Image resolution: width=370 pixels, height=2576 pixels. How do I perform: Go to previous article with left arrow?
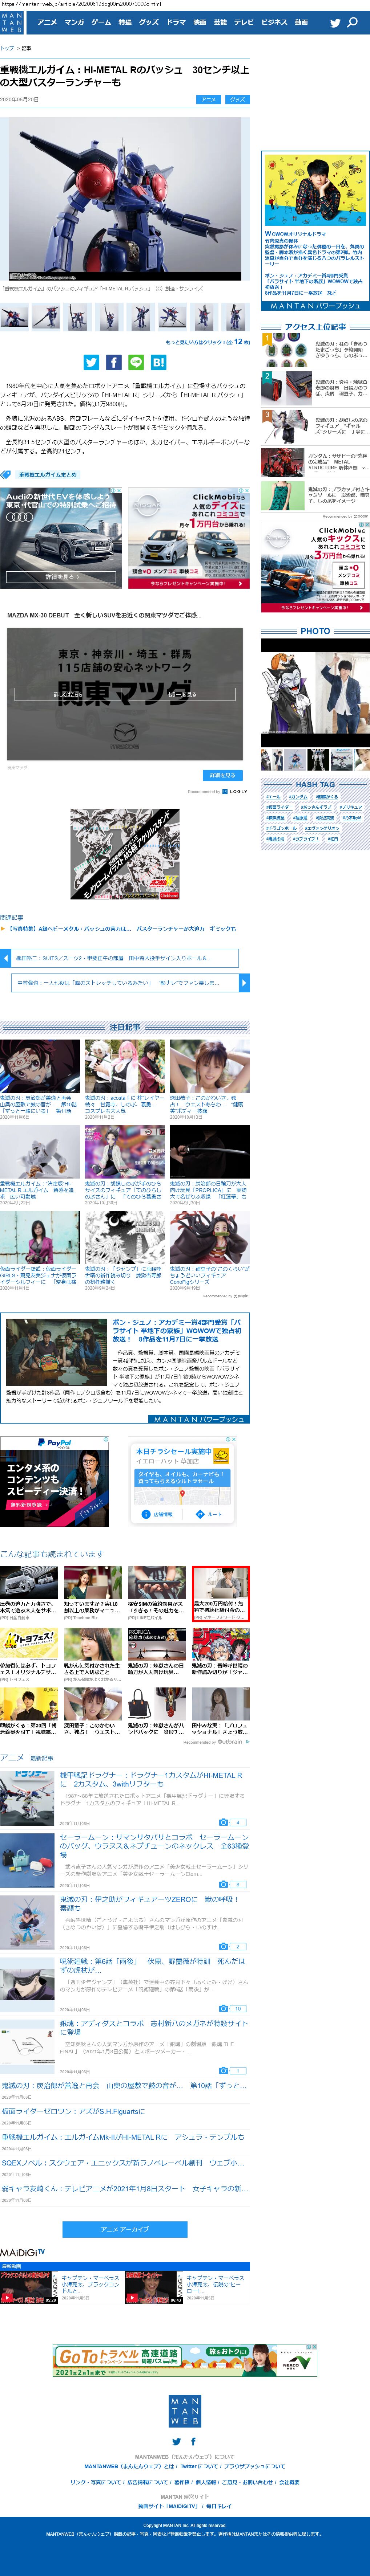[x=6, y=958]
